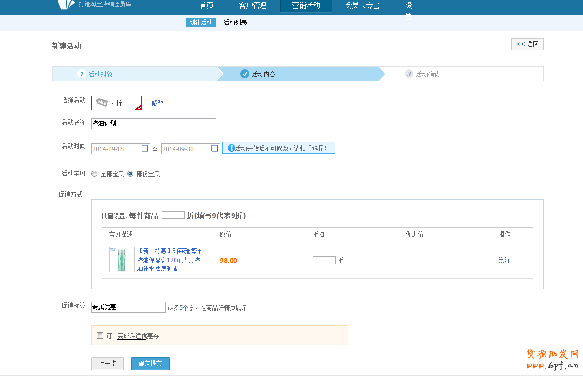Open the 客户管理 menu
Viewport: 583px width, 376px height.
[x=253, y=6]
